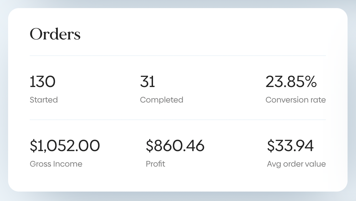Click the Avg order value label
The image size is (356, 201).
(296, 164)
